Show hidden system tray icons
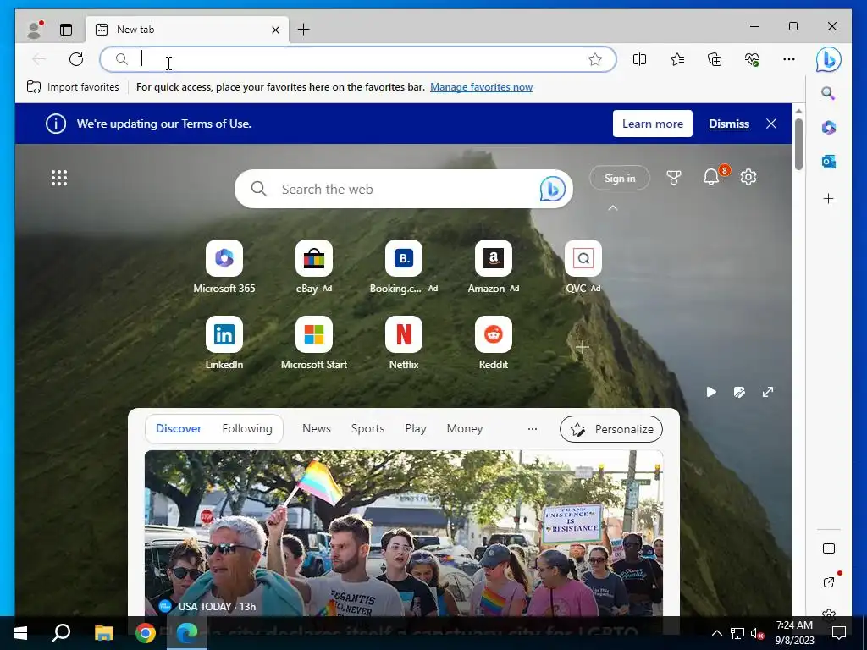Image resolution: width=867 pixels, height=650 pixels. coord(716,633)
